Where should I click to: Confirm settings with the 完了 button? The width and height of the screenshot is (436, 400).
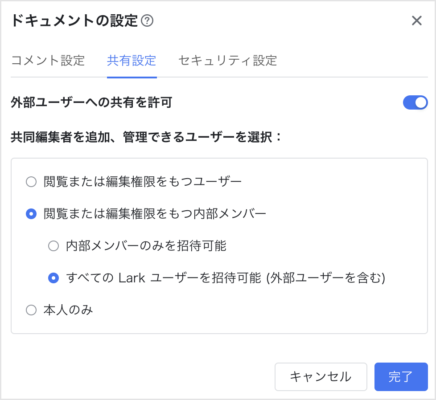(x=401, y=377)
